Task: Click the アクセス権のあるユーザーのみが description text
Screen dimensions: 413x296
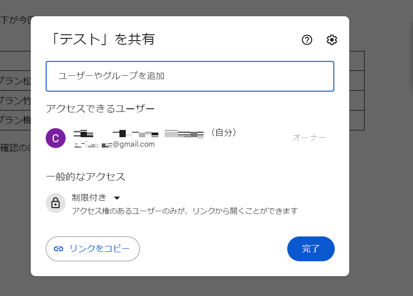Action: [185, 211]
